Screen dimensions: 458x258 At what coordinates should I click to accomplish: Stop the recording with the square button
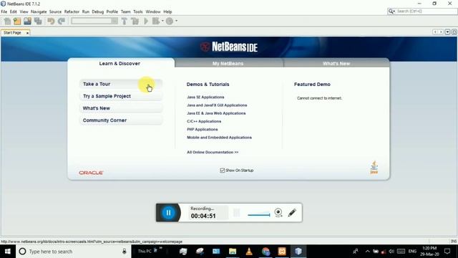[x=237, y=213]
